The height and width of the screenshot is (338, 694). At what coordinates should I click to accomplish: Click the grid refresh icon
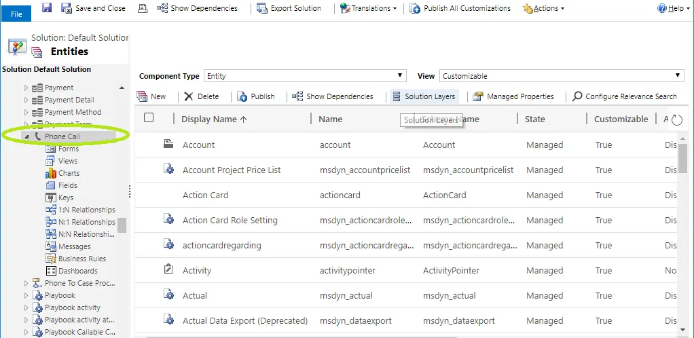click(677, 120)
